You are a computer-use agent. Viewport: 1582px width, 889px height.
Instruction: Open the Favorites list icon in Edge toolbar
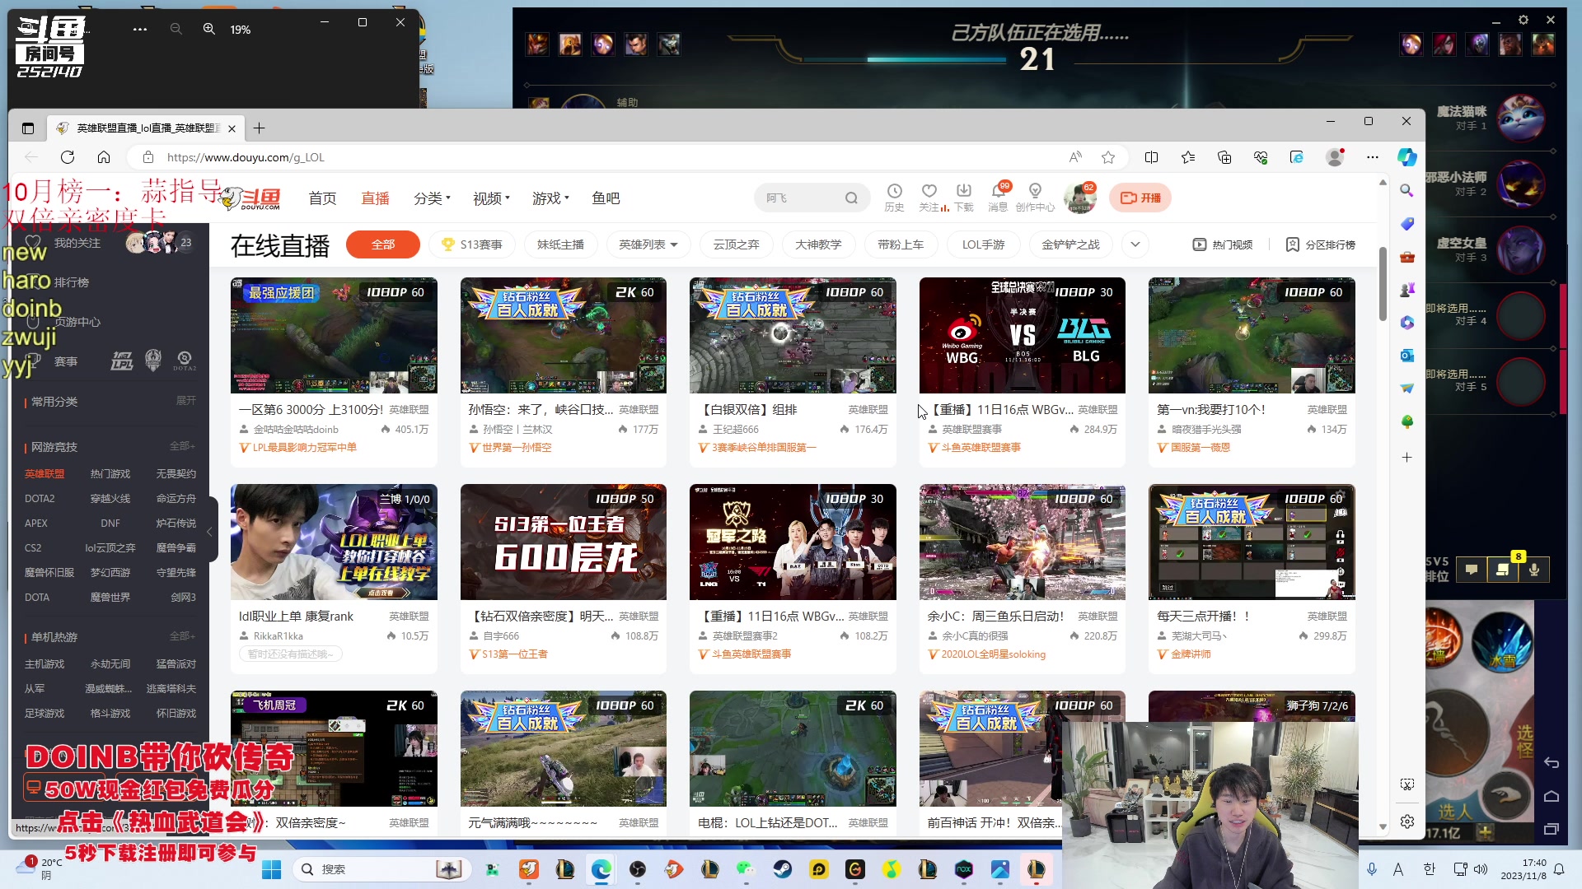click(x=1188, y=157)
